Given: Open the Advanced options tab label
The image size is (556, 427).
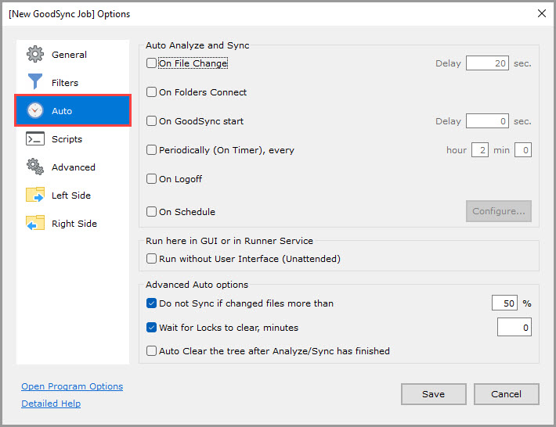Looking at the screenshot, I should click(74, 167).
